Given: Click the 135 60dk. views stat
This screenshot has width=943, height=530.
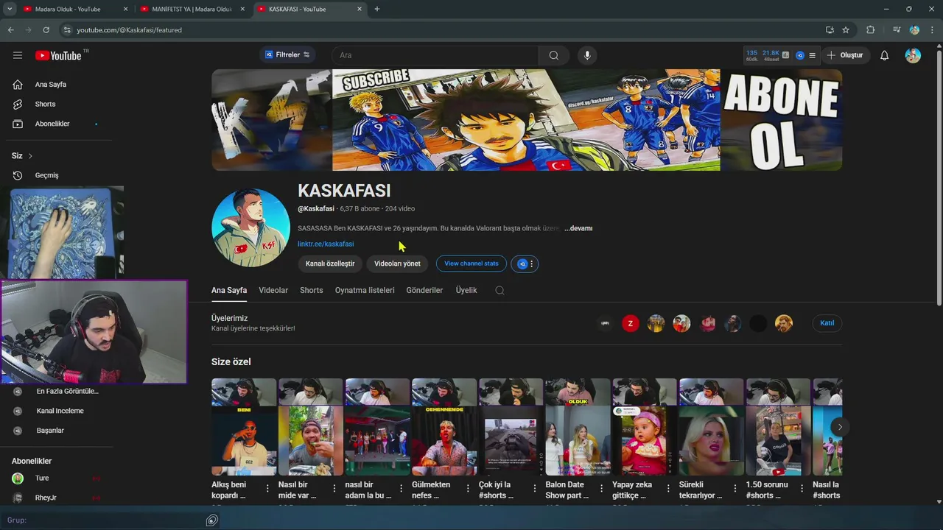Looking at the screenshot, I should (751, 55).
